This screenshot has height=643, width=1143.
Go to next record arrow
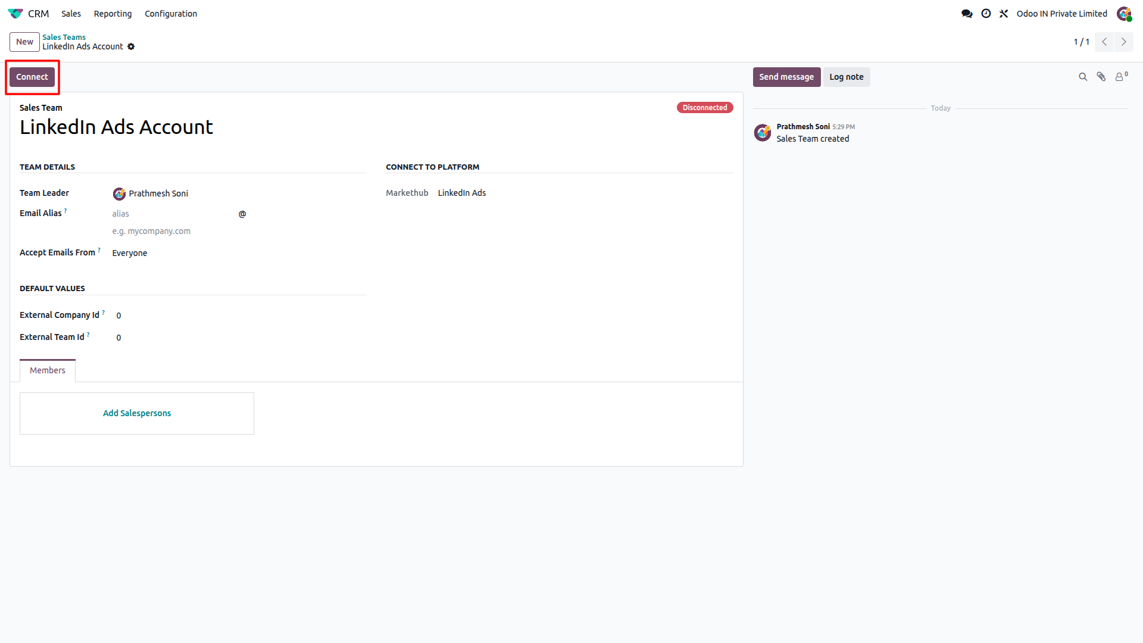(1123, 42)
